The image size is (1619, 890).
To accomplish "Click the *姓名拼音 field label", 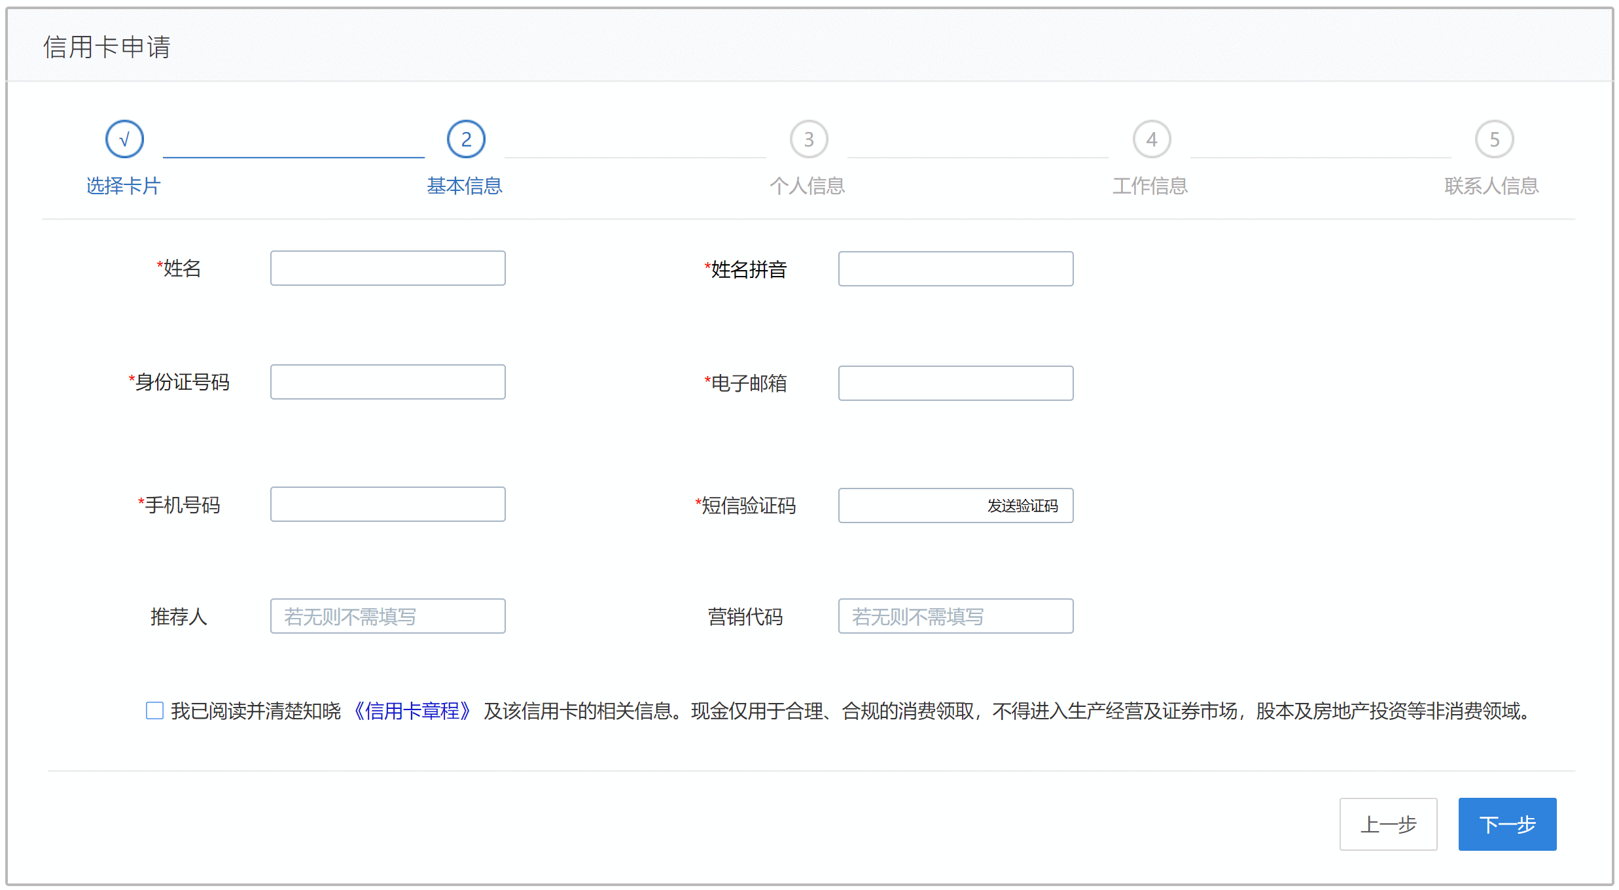I will point(745,269).
